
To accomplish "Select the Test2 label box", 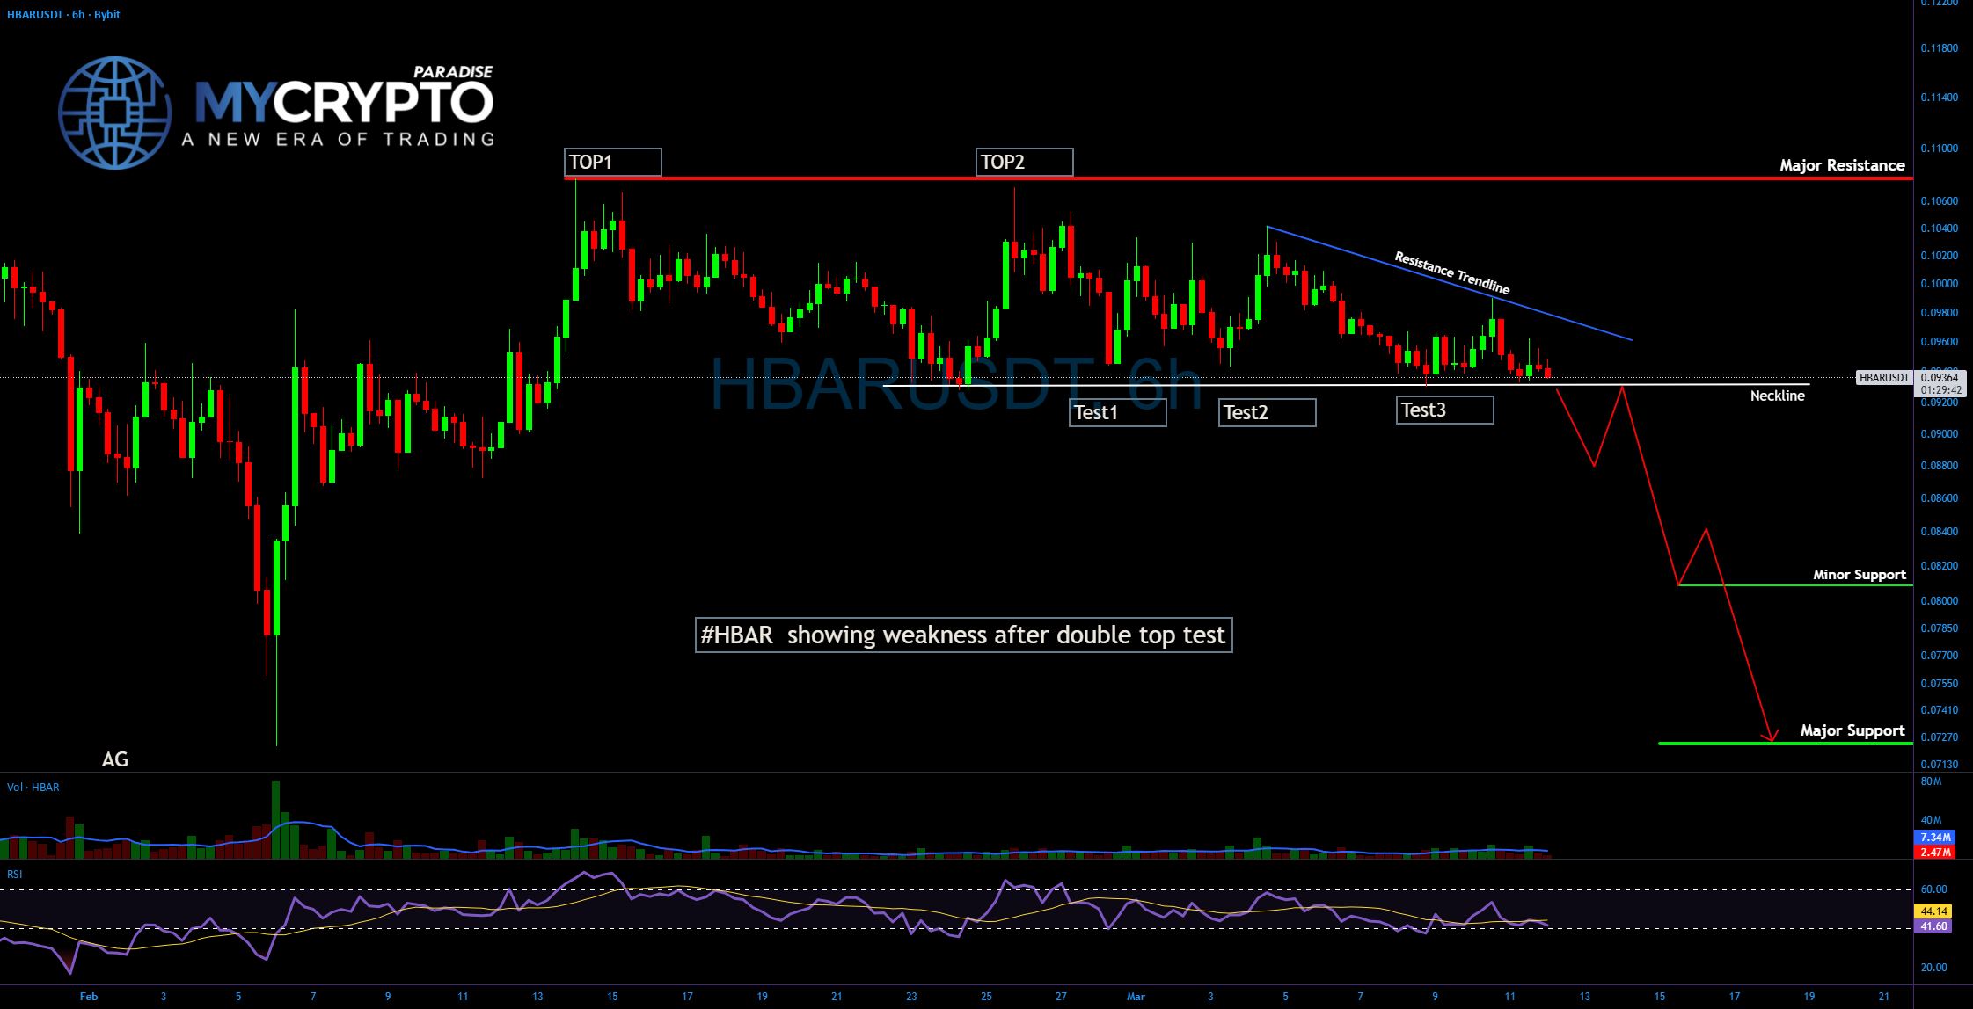I will coord(1267,412).
